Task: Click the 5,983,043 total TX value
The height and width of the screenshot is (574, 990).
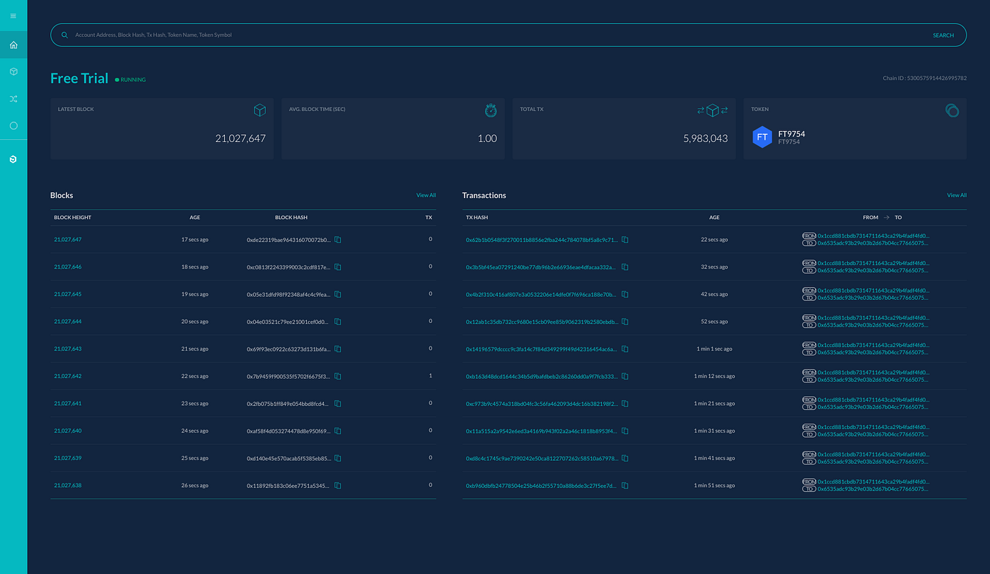Action: [706, 139]
